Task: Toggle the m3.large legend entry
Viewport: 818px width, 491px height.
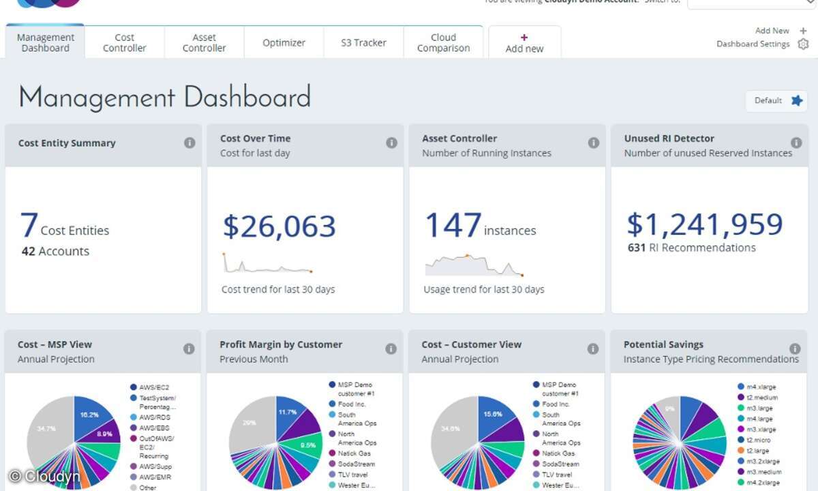Action: point(755,408)
